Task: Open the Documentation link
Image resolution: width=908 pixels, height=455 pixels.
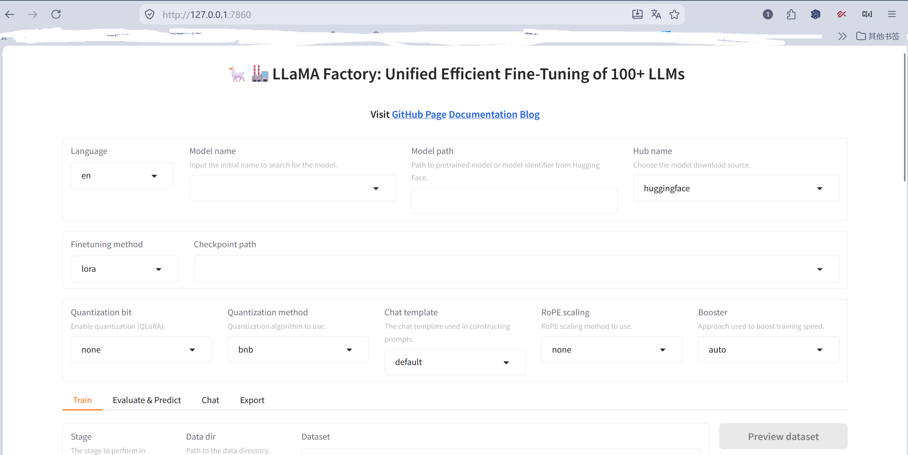Action: click(x=483, y=114)
